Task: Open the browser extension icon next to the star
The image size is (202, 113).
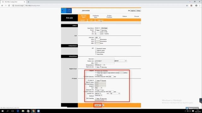Action: 192,6
